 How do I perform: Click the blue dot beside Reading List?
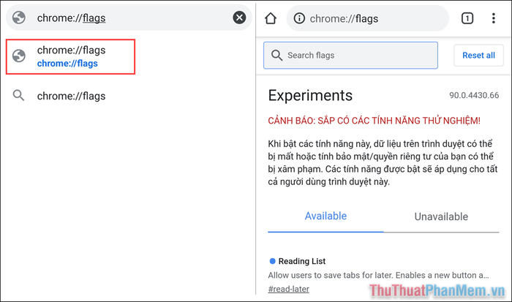pos(272,261)
